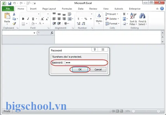Click the Fill Color bucket icon
The height and width of the screenshot is (115, 166).
point(33,23)
